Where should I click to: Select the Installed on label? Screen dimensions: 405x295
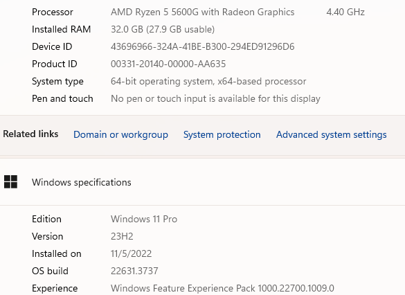coord(57,253)
